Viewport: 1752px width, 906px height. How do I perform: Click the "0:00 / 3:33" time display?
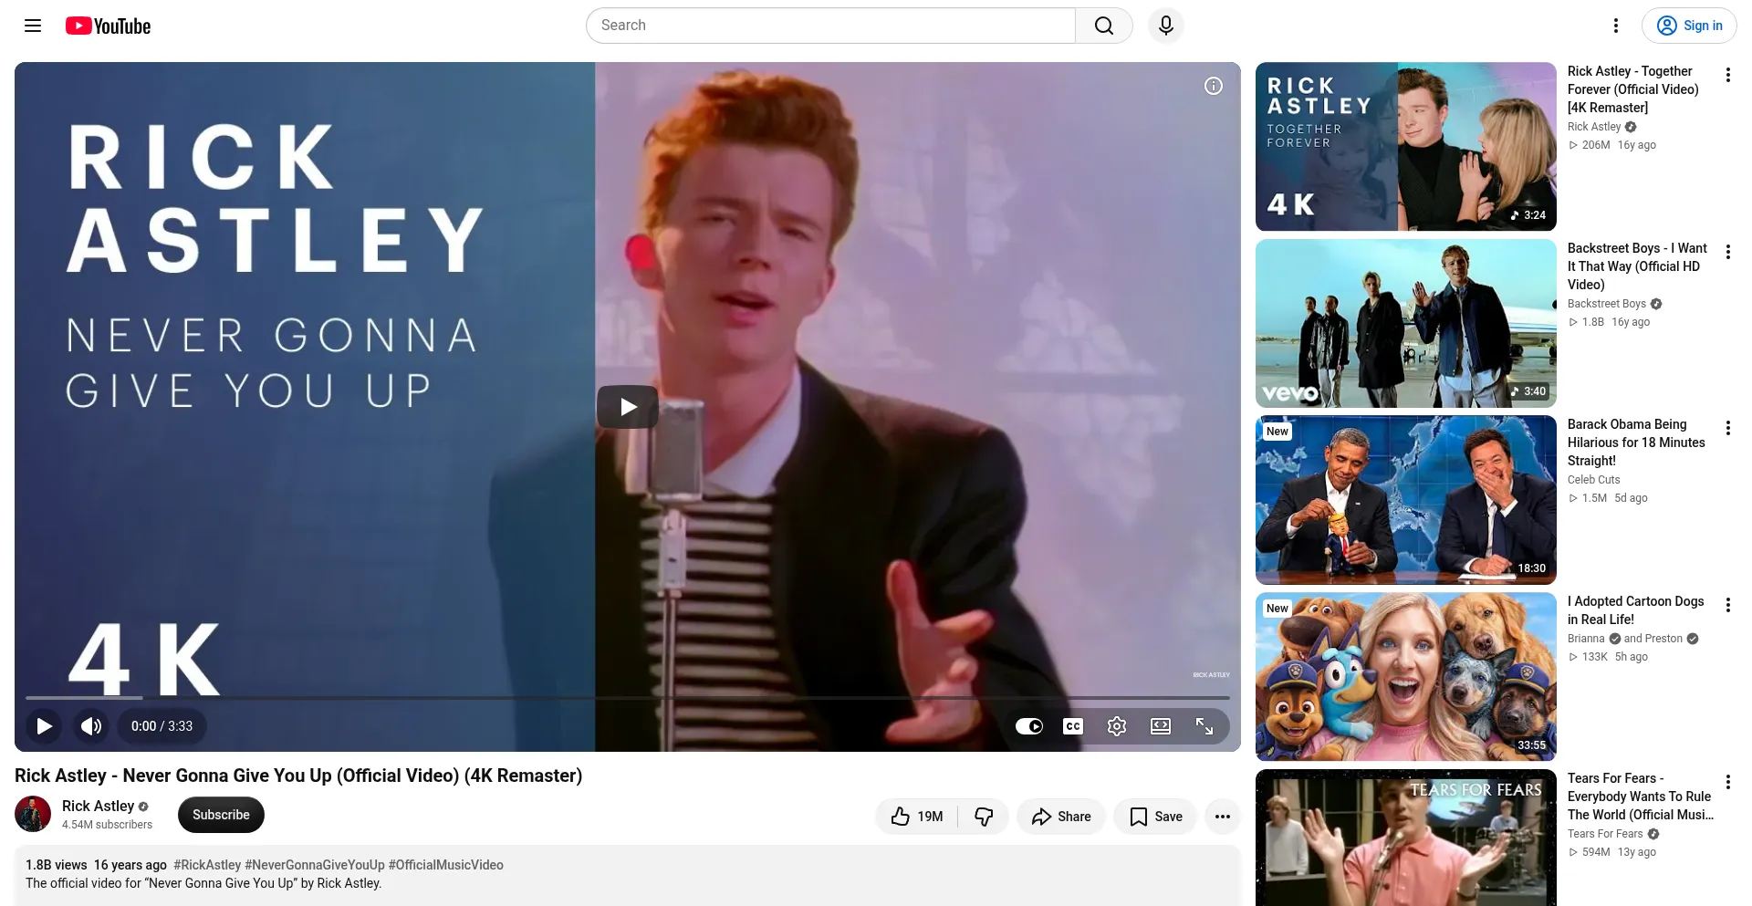[x=162, y=726]
